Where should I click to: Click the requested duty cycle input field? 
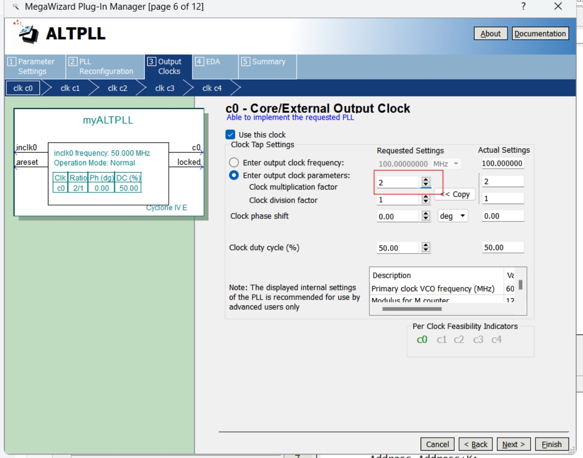[x=398, y=248]
